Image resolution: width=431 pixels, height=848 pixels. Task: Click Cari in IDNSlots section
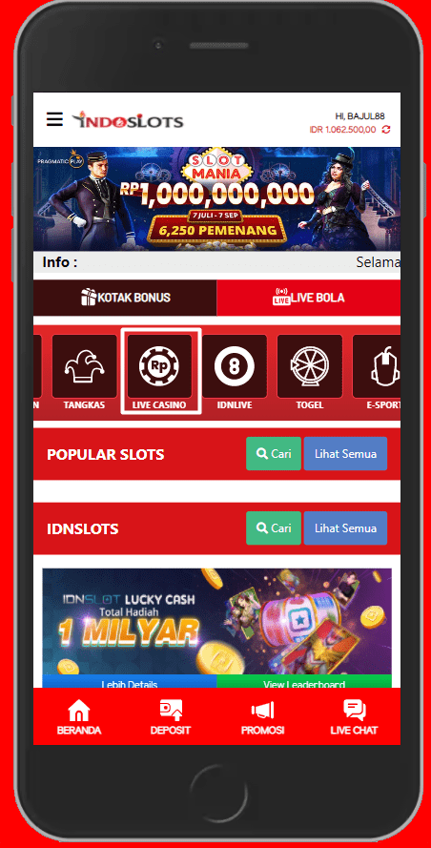click(x=274, y=528)
